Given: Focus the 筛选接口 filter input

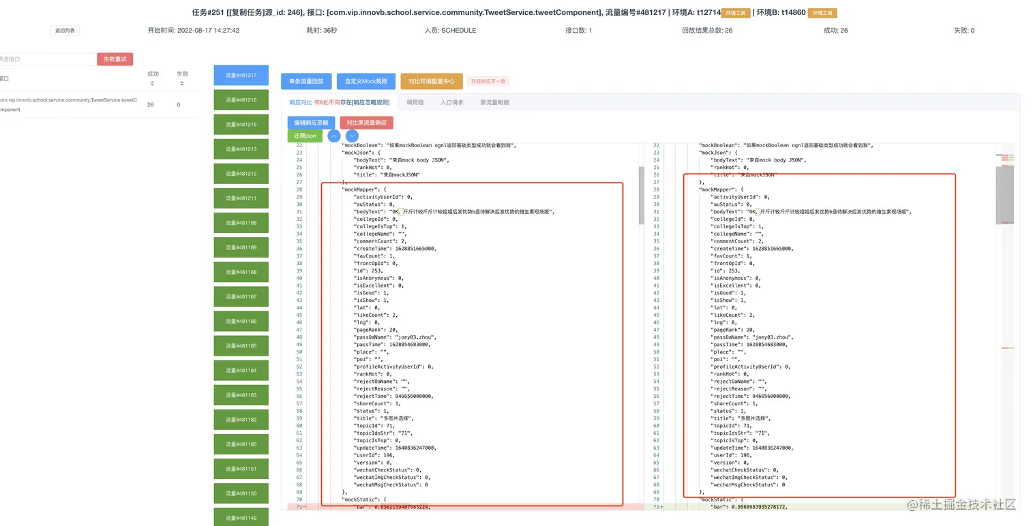Looking at the screenshot, I should (46, 59).
